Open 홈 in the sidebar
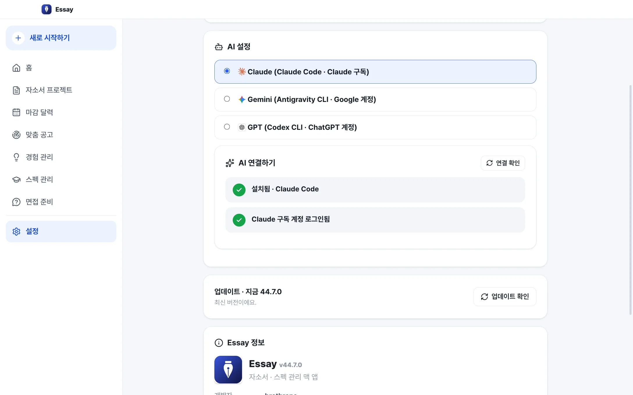The width and height of the screenshot is (633, 395). tap(61, 68)
